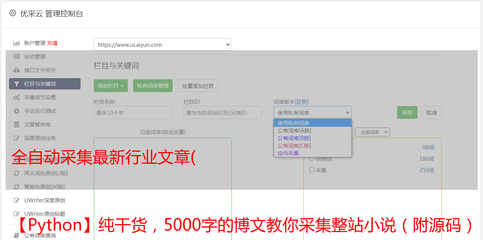Click the bar chart icon for 账户管理

tap(16, 43)
